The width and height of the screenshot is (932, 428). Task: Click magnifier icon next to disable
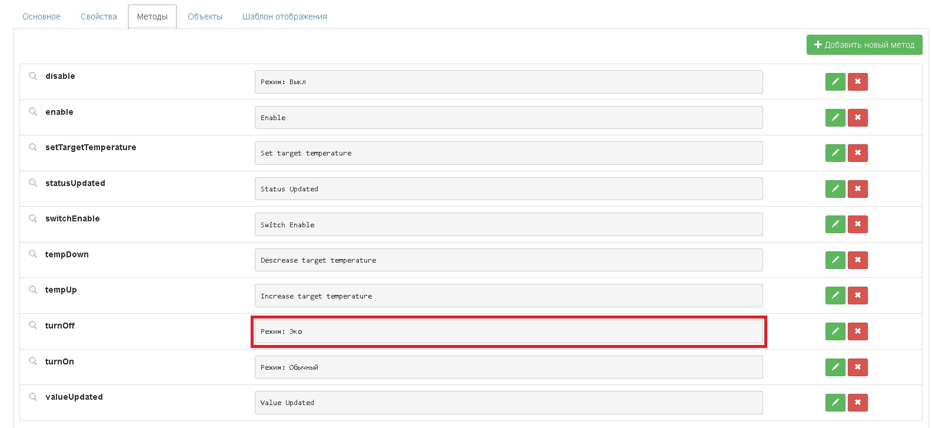pos(33,76)
